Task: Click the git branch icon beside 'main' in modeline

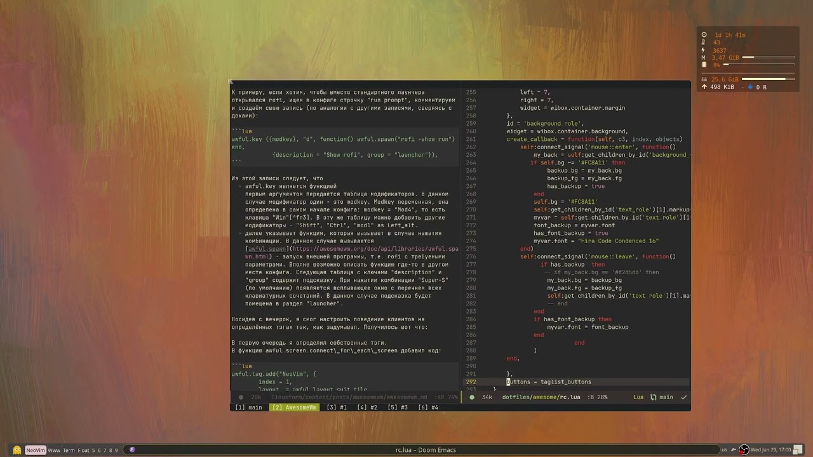Action: tap(653, 397)
